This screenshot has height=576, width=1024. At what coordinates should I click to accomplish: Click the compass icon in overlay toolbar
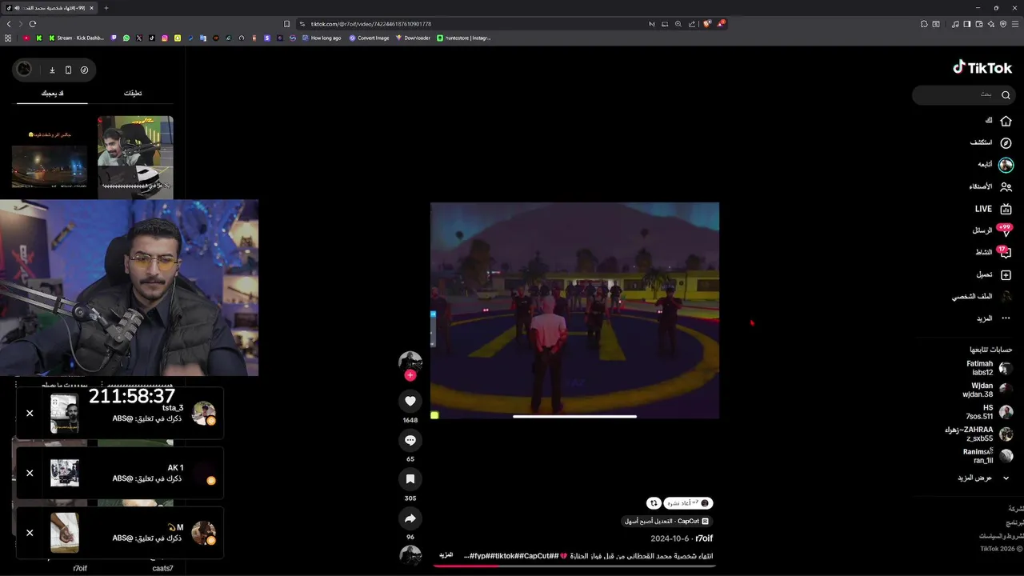(x=84, y=70)
